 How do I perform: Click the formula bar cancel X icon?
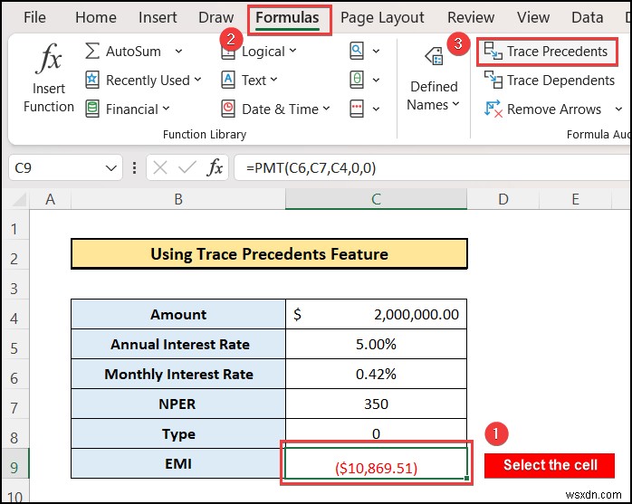pos(160,167)
